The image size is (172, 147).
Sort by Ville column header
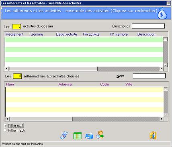pyautogui.click(x=129, y=84)
